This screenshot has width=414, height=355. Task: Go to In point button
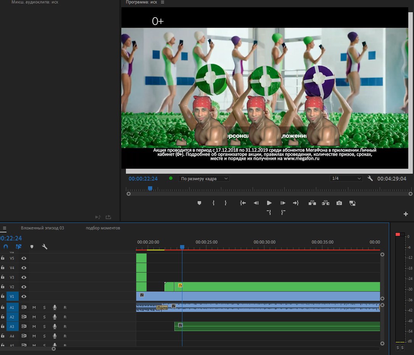pos(243,203)
